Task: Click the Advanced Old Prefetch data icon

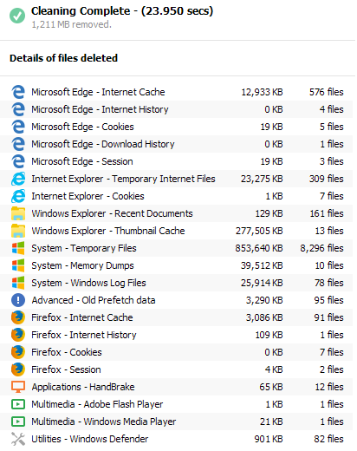Action: pyautogui.click(x=18, y=300)
